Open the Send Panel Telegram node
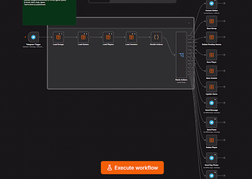The width and height of the screenshot is (252, 179). pyautogui.click(x=212, y=122)
